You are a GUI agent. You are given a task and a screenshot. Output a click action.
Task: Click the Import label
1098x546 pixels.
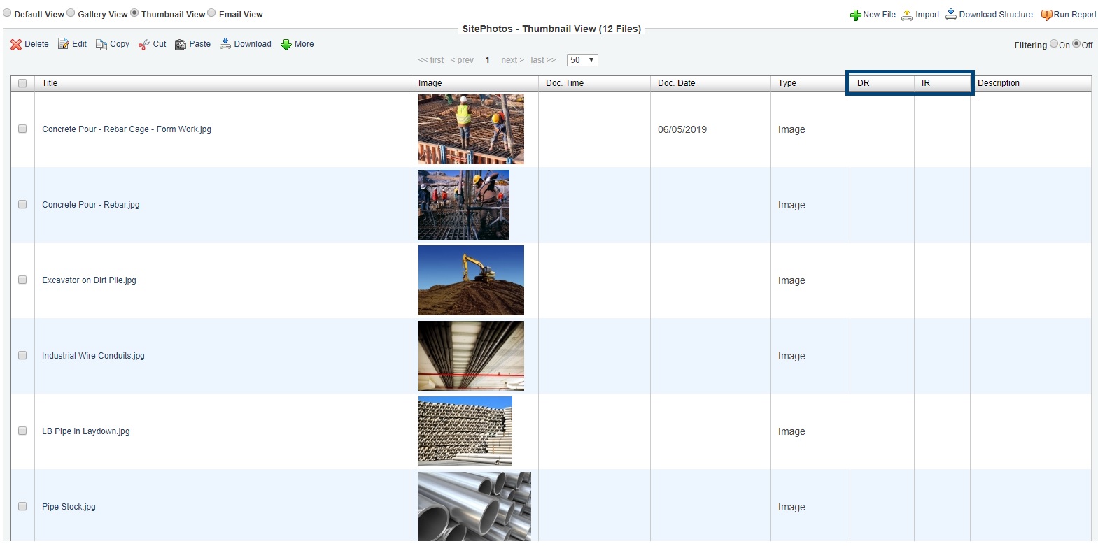pos(927,15)
